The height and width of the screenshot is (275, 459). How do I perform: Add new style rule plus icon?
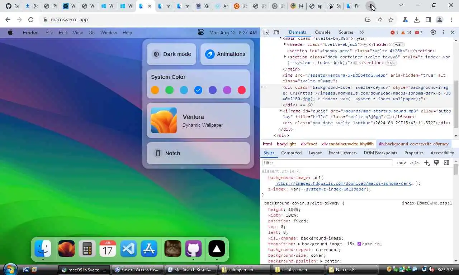tap(426, 163)
